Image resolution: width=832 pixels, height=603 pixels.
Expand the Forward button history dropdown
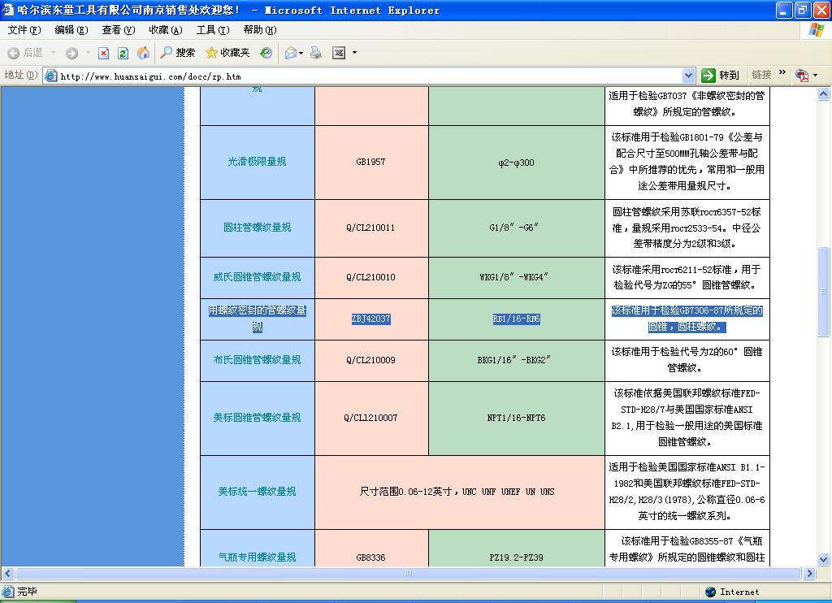[88, 53]
